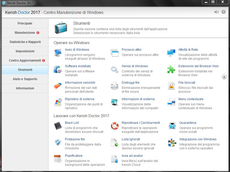
Task: Click the Manutenzione red alert badge
Action: [x=38, y=33]
